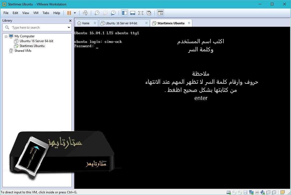Send Ctrl+Alt+Del via the toolbar icon
Image resolution: width=291 pixels, height=195 pixels.
coord(86,13)
